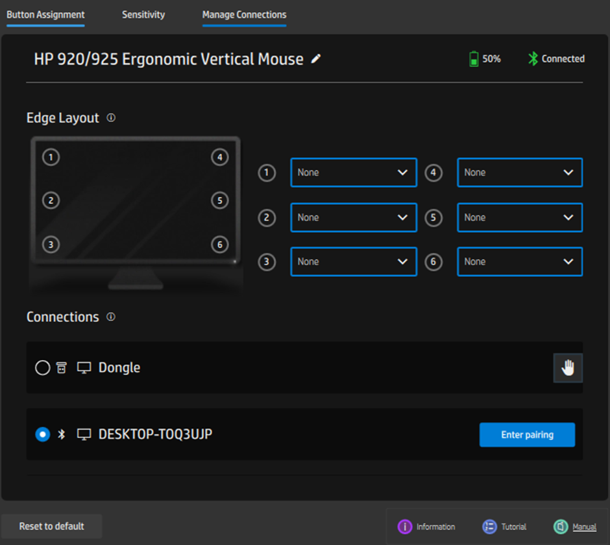The height and width of the screenshot is (545, 610).
Task: Open the Connections info icon
Action: coord(111,317)
